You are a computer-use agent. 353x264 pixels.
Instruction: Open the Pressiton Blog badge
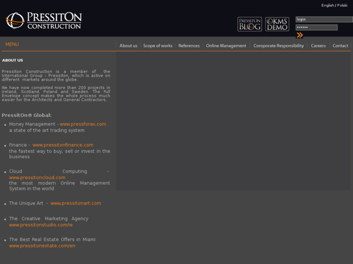250,24
